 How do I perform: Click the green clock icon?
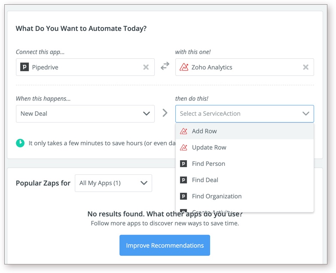(20, 143)
